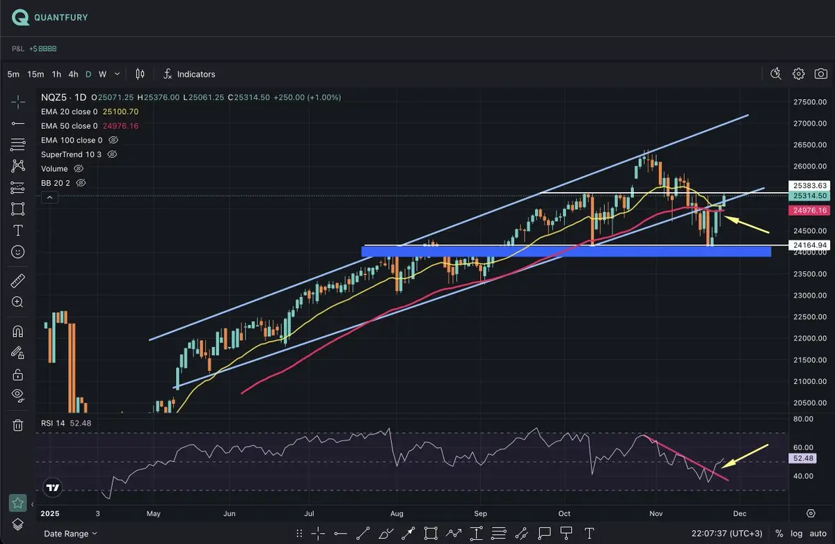Viewport: 835px width, 544px height.
Task: Open chart settings gear icon
Action: coord(799,74)
